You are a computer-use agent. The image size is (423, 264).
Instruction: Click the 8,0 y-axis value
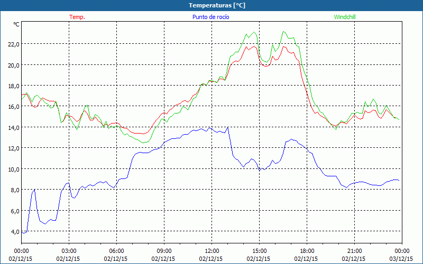coord(15,190)
